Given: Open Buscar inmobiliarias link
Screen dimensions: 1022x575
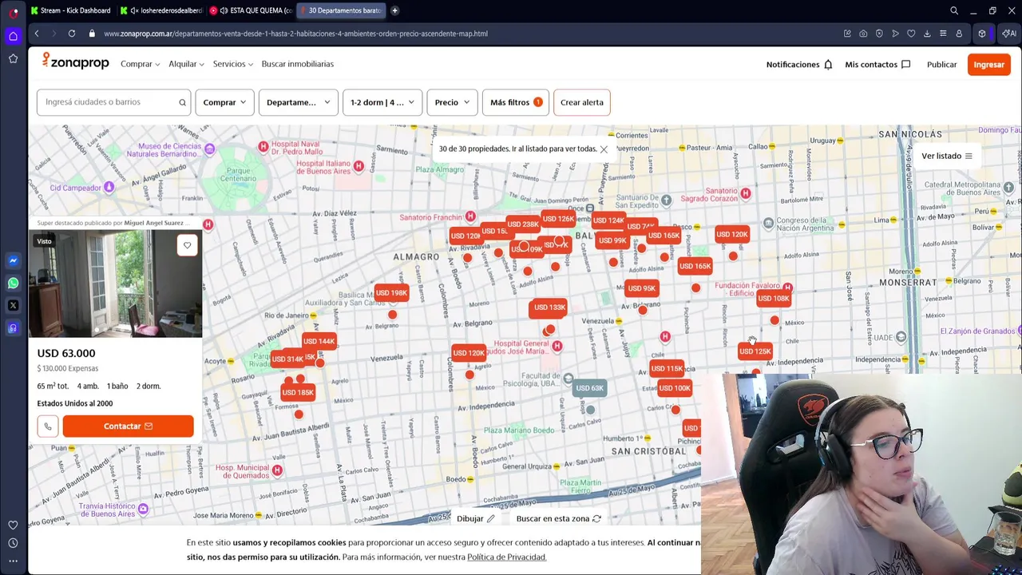Looking at the screenshot, I should (297, 64).
